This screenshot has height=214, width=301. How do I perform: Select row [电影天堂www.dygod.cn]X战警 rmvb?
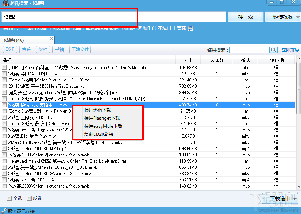(148, 93)
